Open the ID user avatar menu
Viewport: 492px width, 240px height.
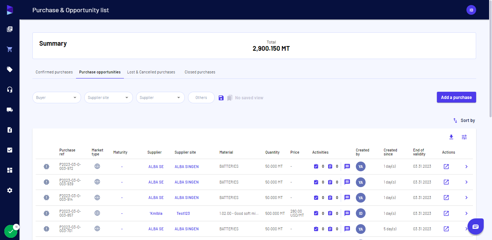471,10
